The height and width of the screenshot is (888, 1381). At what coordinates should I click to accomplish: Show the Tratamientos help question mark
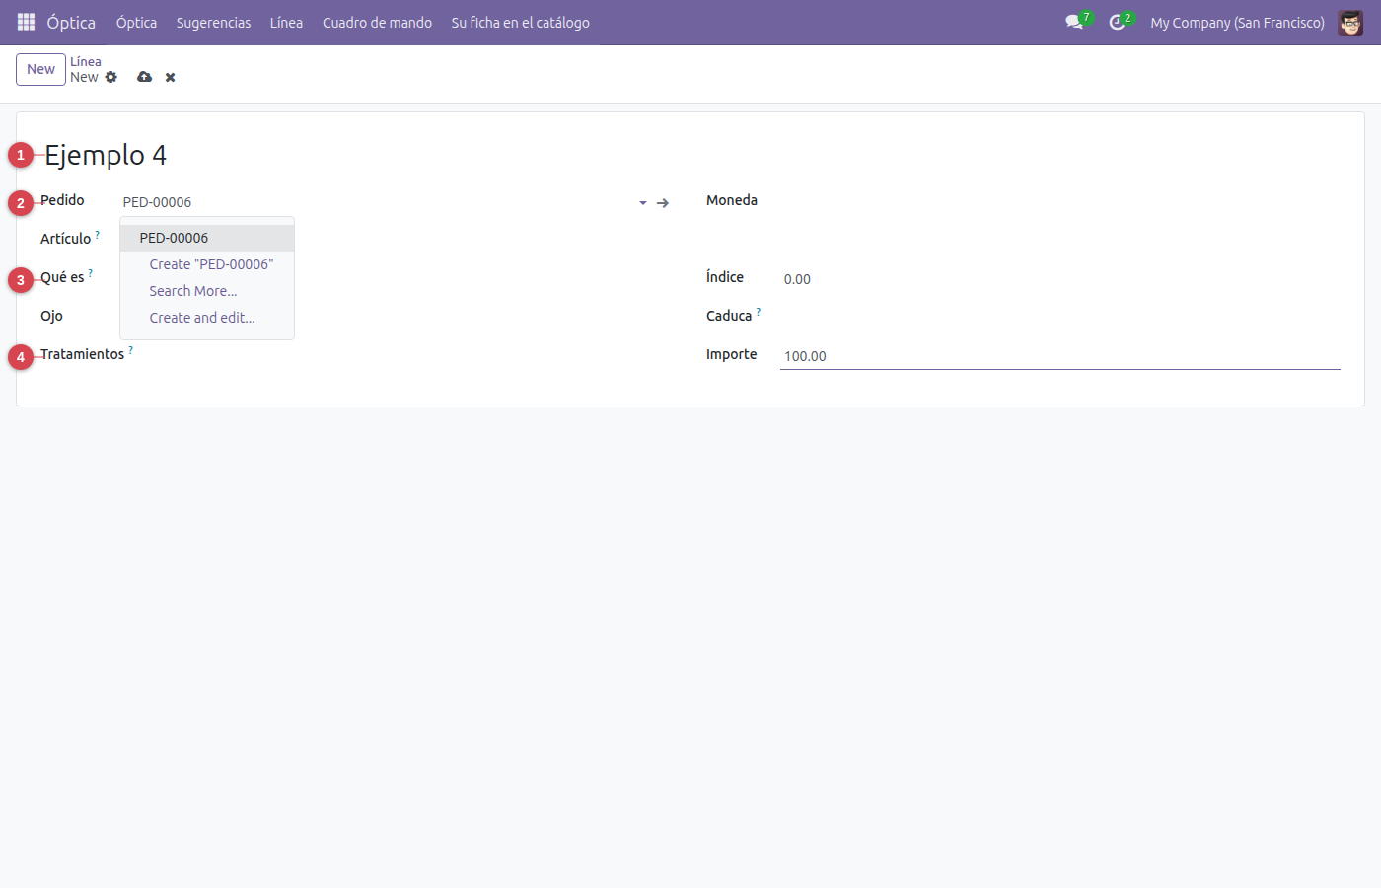click(131, 350)
